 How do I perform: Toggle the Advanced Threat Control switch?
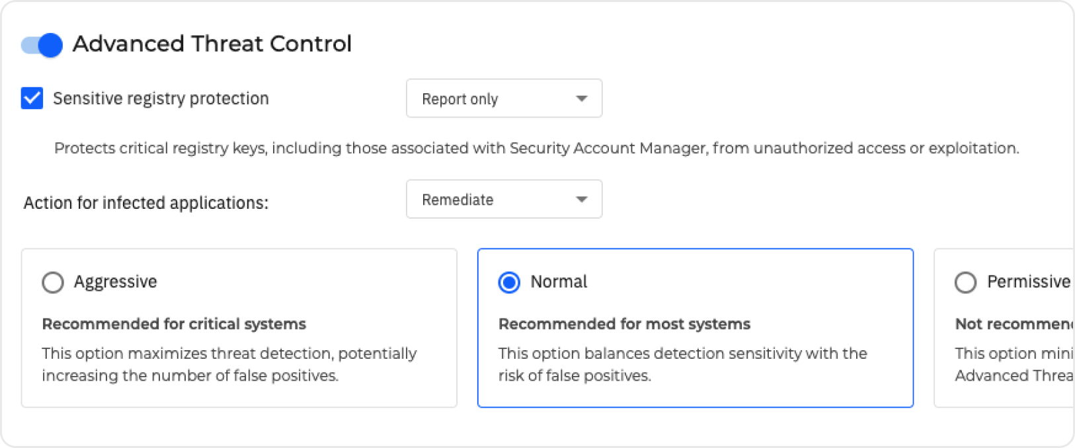pyautogui.click(x=42, y=45)
